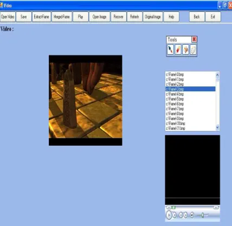This screenshot has height=226, width=232.
Task: Select c:\Frame\1.bmp in the frame list
Action: 190,79
